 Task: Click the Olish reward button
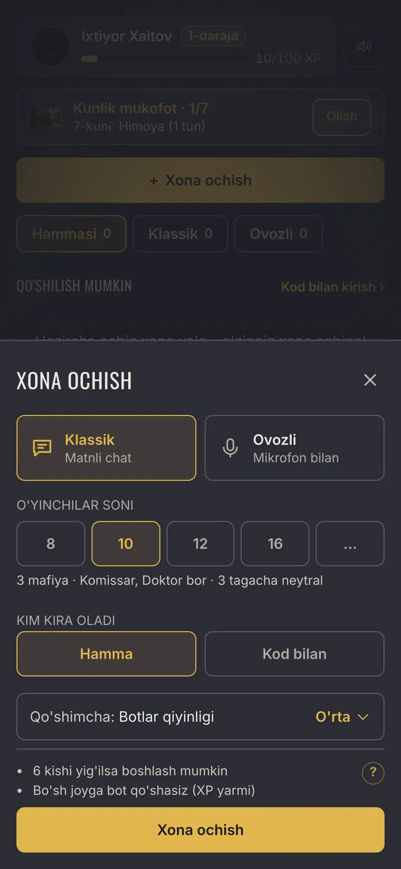click(x=342, y=117)
